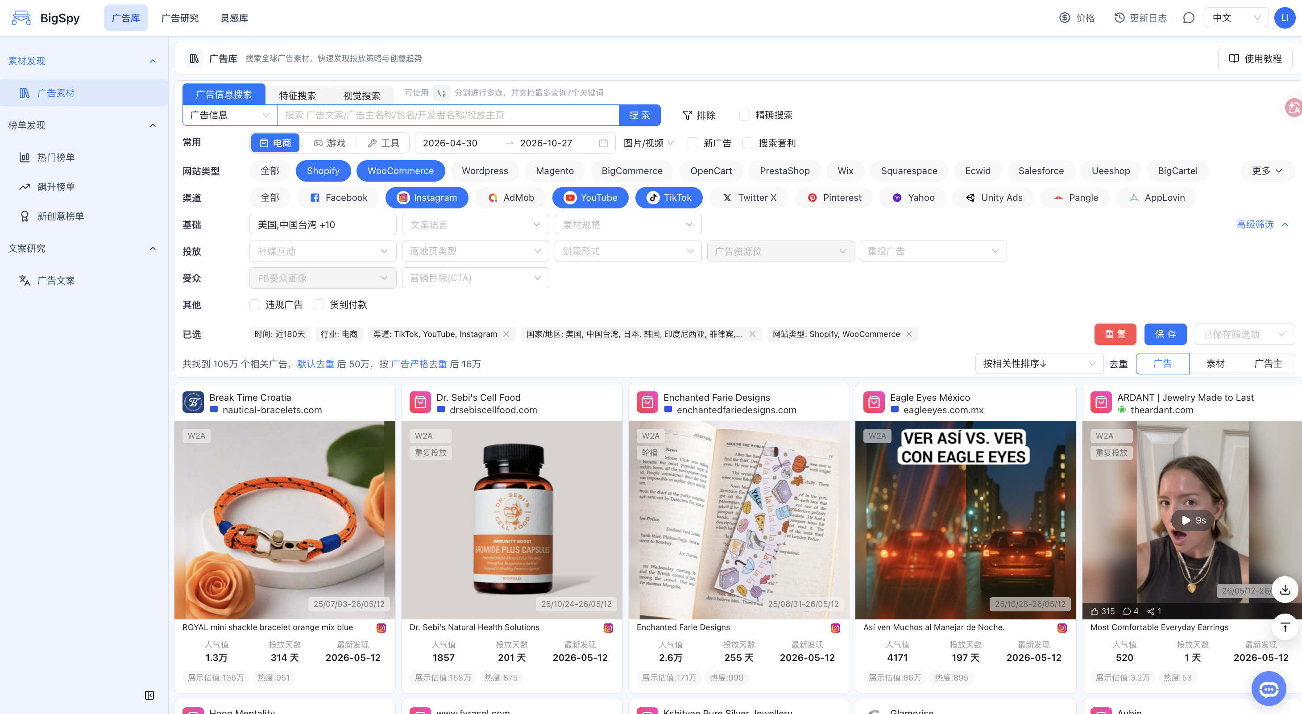This screenshot has height=714, width=1302.
Task: Switch to the 视觉搜索 tab
Action: tap(361, 95)
